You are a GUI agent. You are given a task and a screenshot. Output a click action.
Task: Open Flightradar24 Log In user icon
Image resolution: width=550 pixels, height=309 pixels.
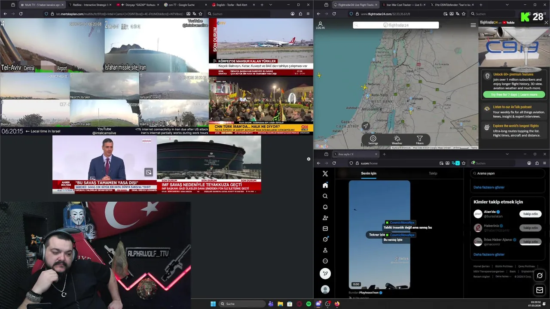click(320, 25)
